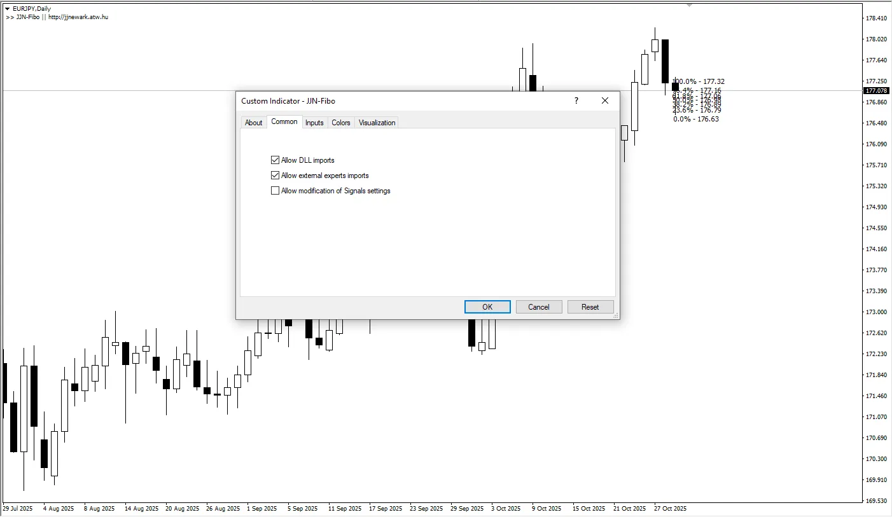
Task: Click price axis value 177.640
Action: click(x=877, y=60)
